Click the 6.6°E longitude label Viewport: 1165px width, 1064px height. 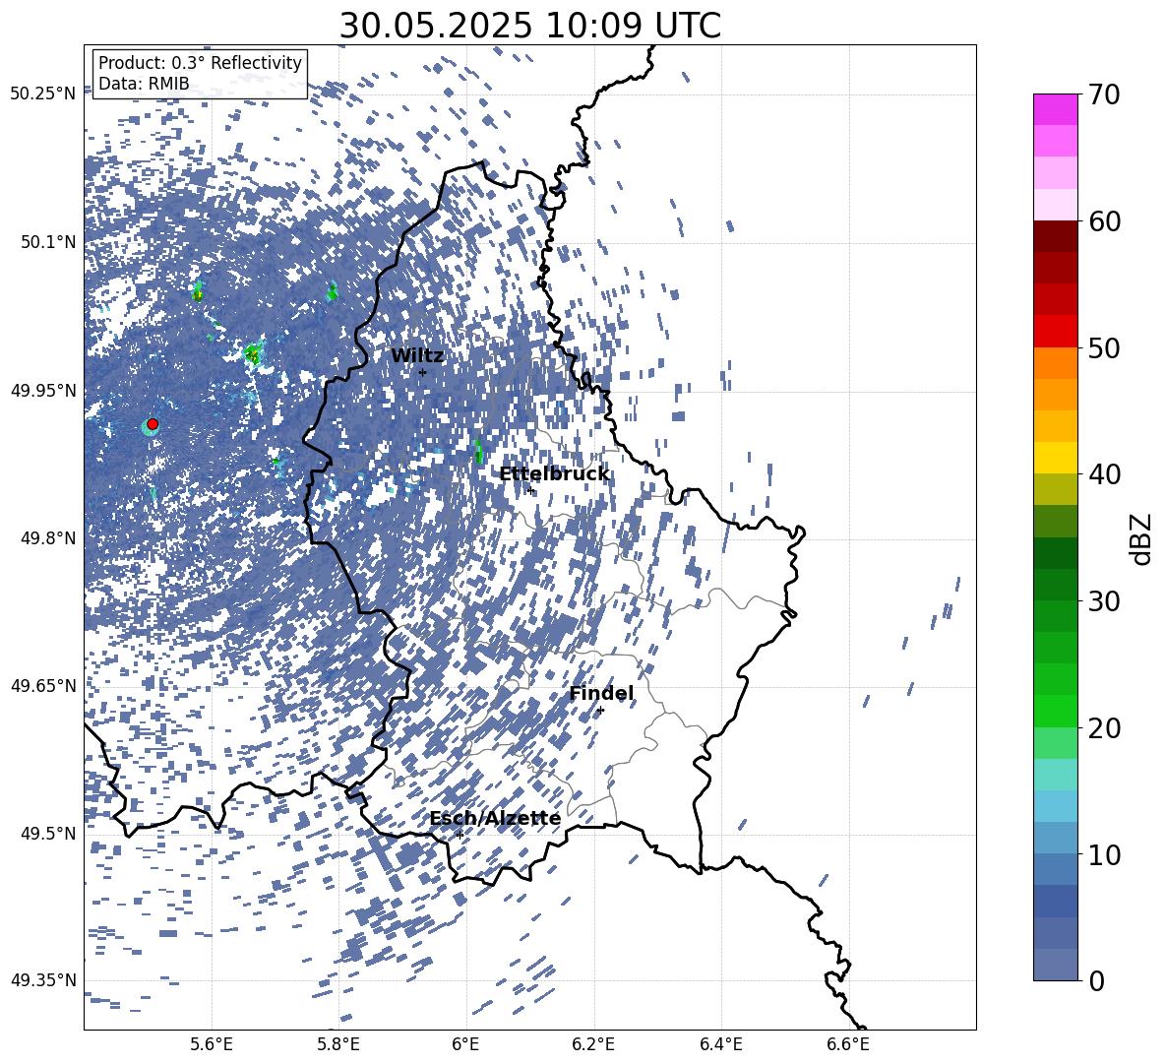tap(848, 1044)
